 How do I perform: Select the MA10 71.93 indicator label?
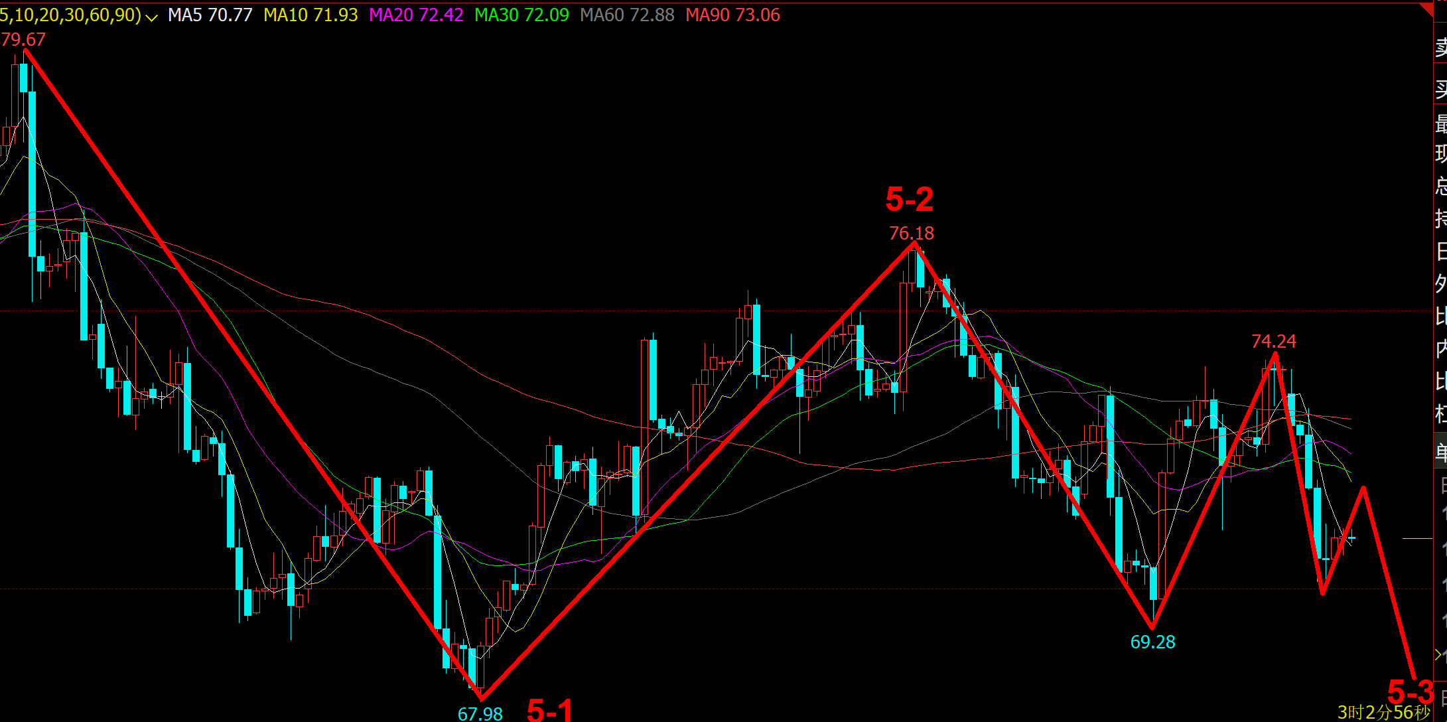coord(310,15)
